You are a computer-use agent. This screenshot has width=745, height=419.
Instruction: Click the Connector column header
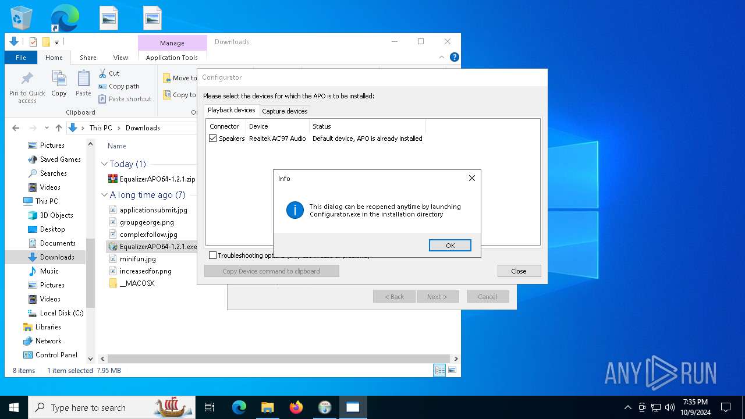[x=225, y=126]
